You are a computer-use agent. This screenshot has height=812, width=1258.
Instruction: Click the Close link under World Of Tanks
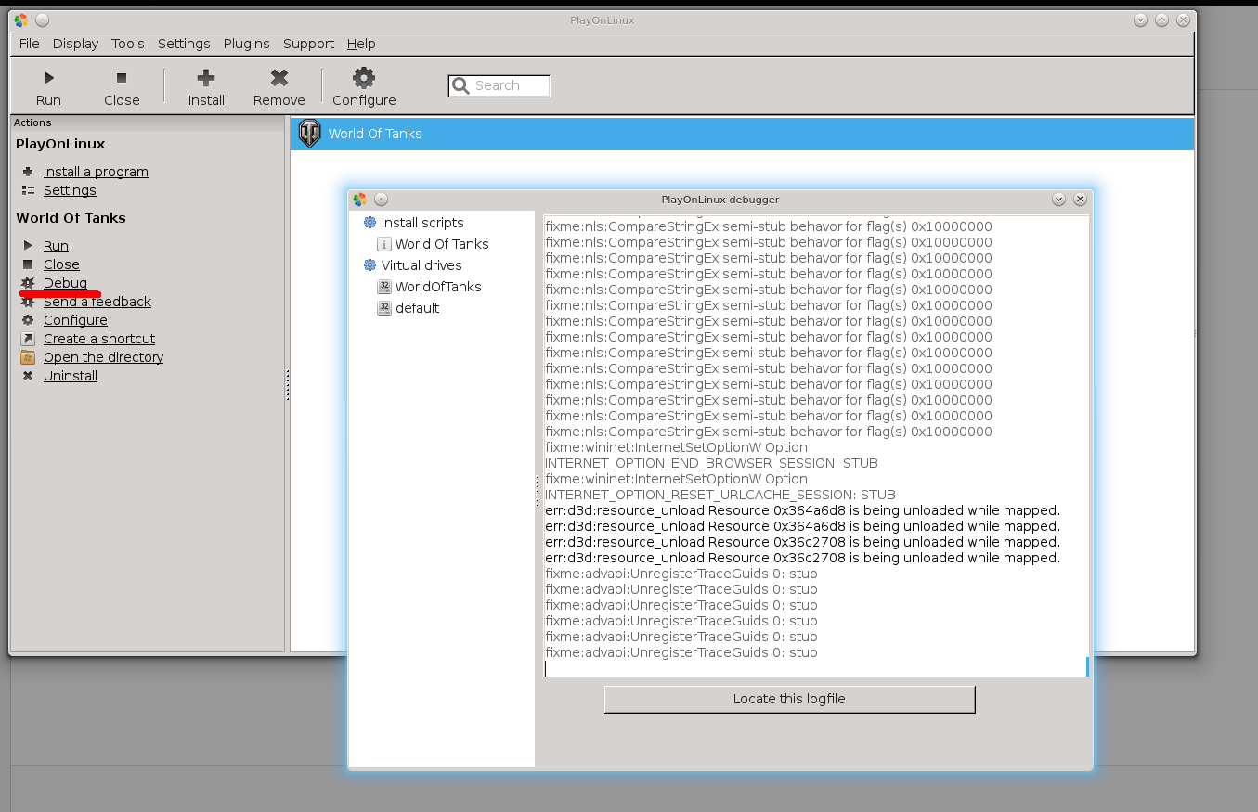click(61, 264)
